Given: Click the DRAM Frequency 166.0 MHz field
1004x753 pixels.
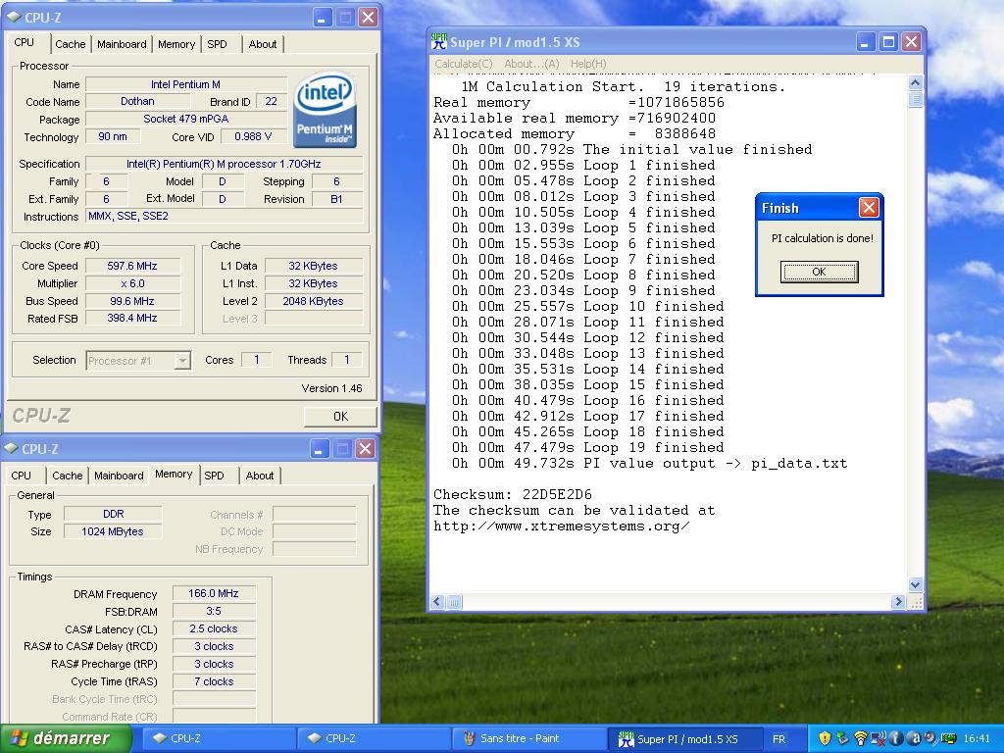Looking at the screenshot, I should (214, 593).
